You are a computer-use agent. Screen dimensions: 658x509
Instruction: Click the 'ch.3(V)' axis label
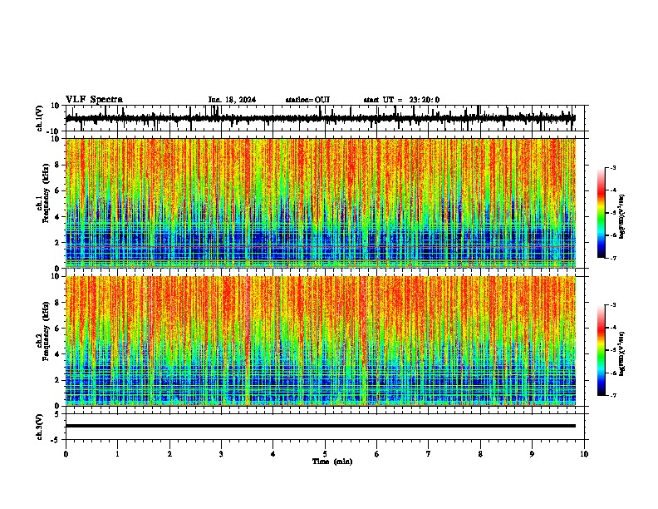click(40, 427)
